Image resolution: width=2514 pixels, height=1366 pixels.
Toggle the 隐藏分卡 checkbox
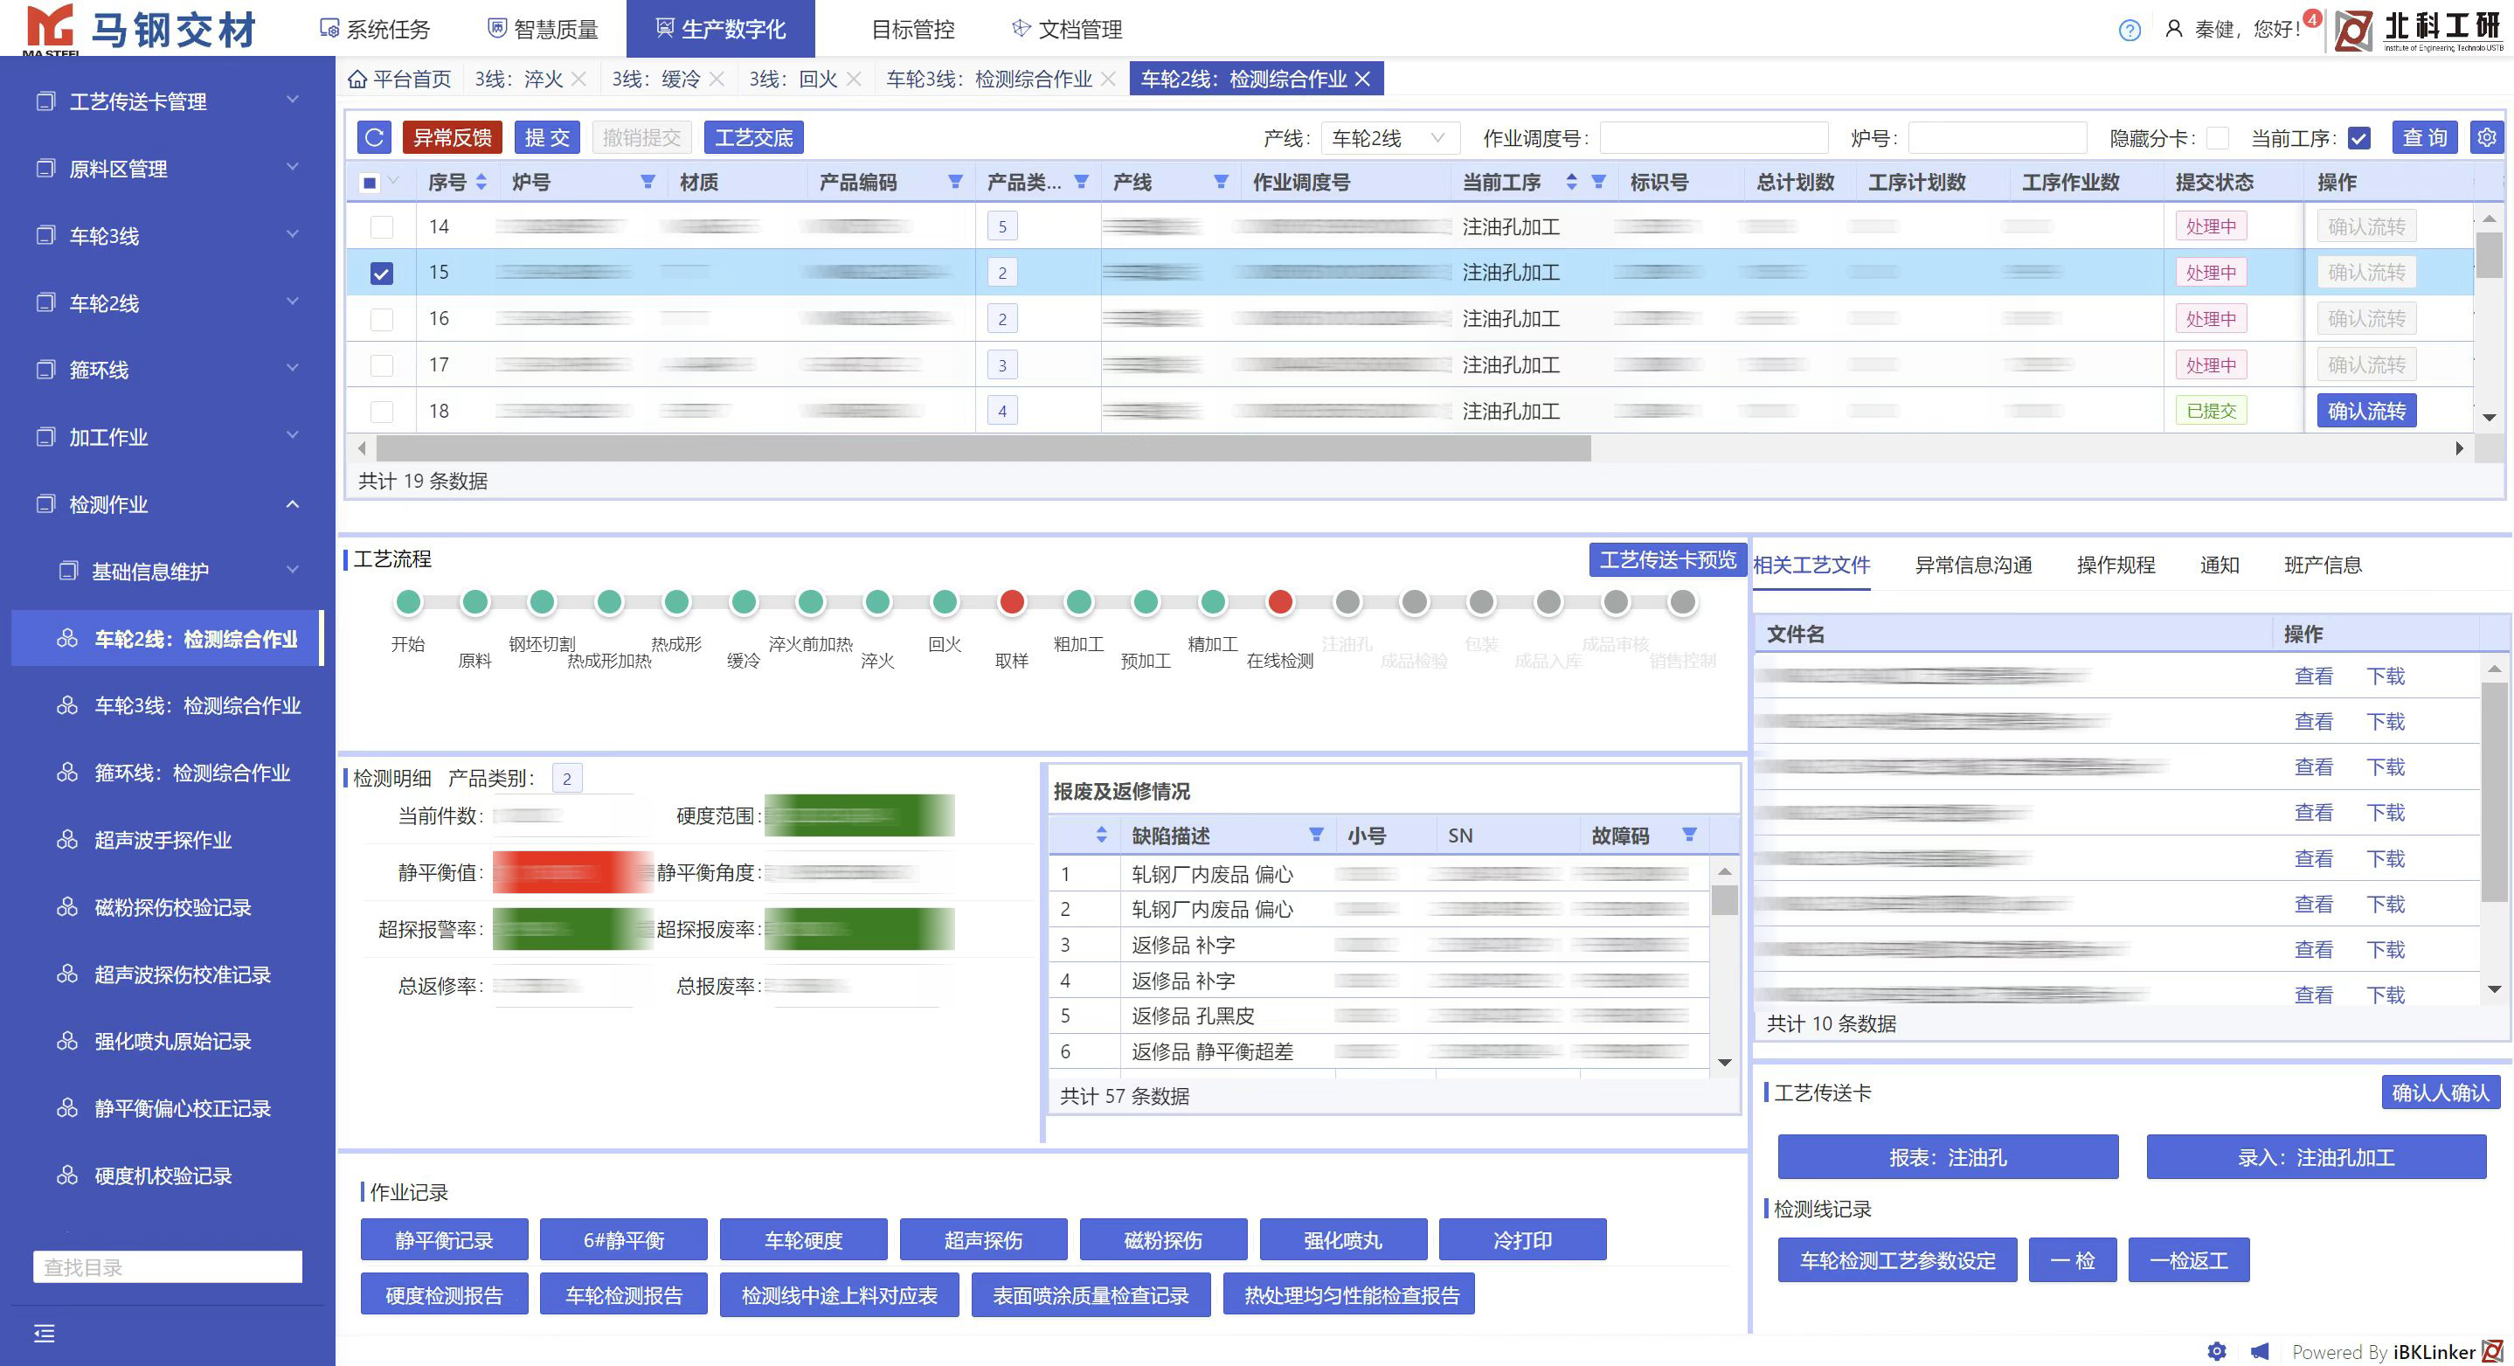tap(2217, 139)
